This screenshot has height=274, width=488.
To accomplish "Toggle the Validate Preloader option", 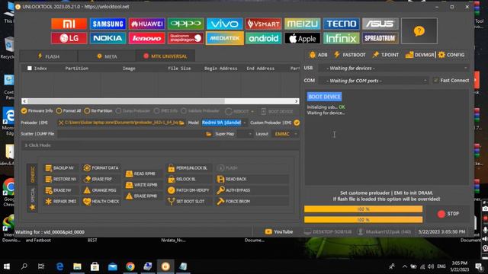I will click(200, 111).
